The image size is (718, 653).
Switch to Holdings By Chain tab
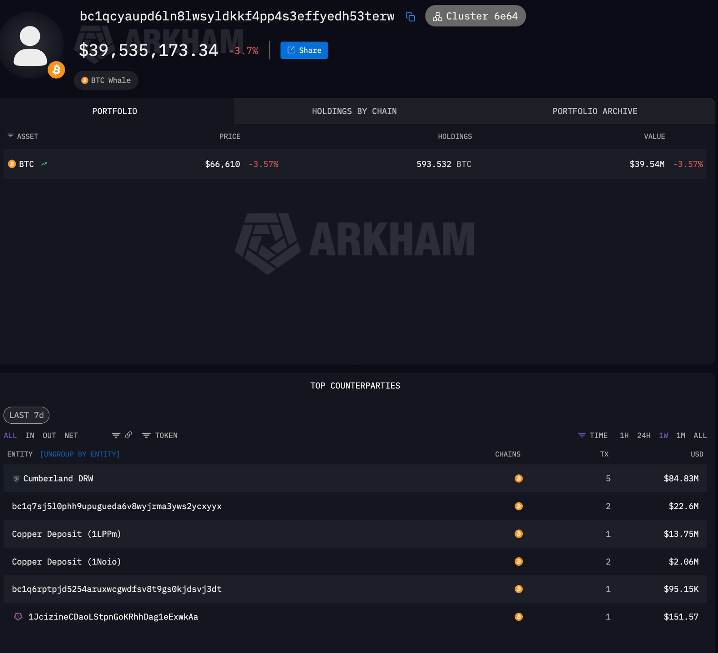(x=354, y=111)
